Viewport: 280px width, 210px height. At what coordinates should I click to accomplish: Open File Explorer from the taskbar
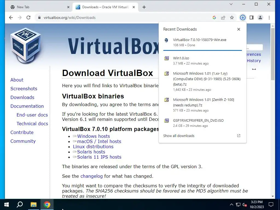click(33, 205)
